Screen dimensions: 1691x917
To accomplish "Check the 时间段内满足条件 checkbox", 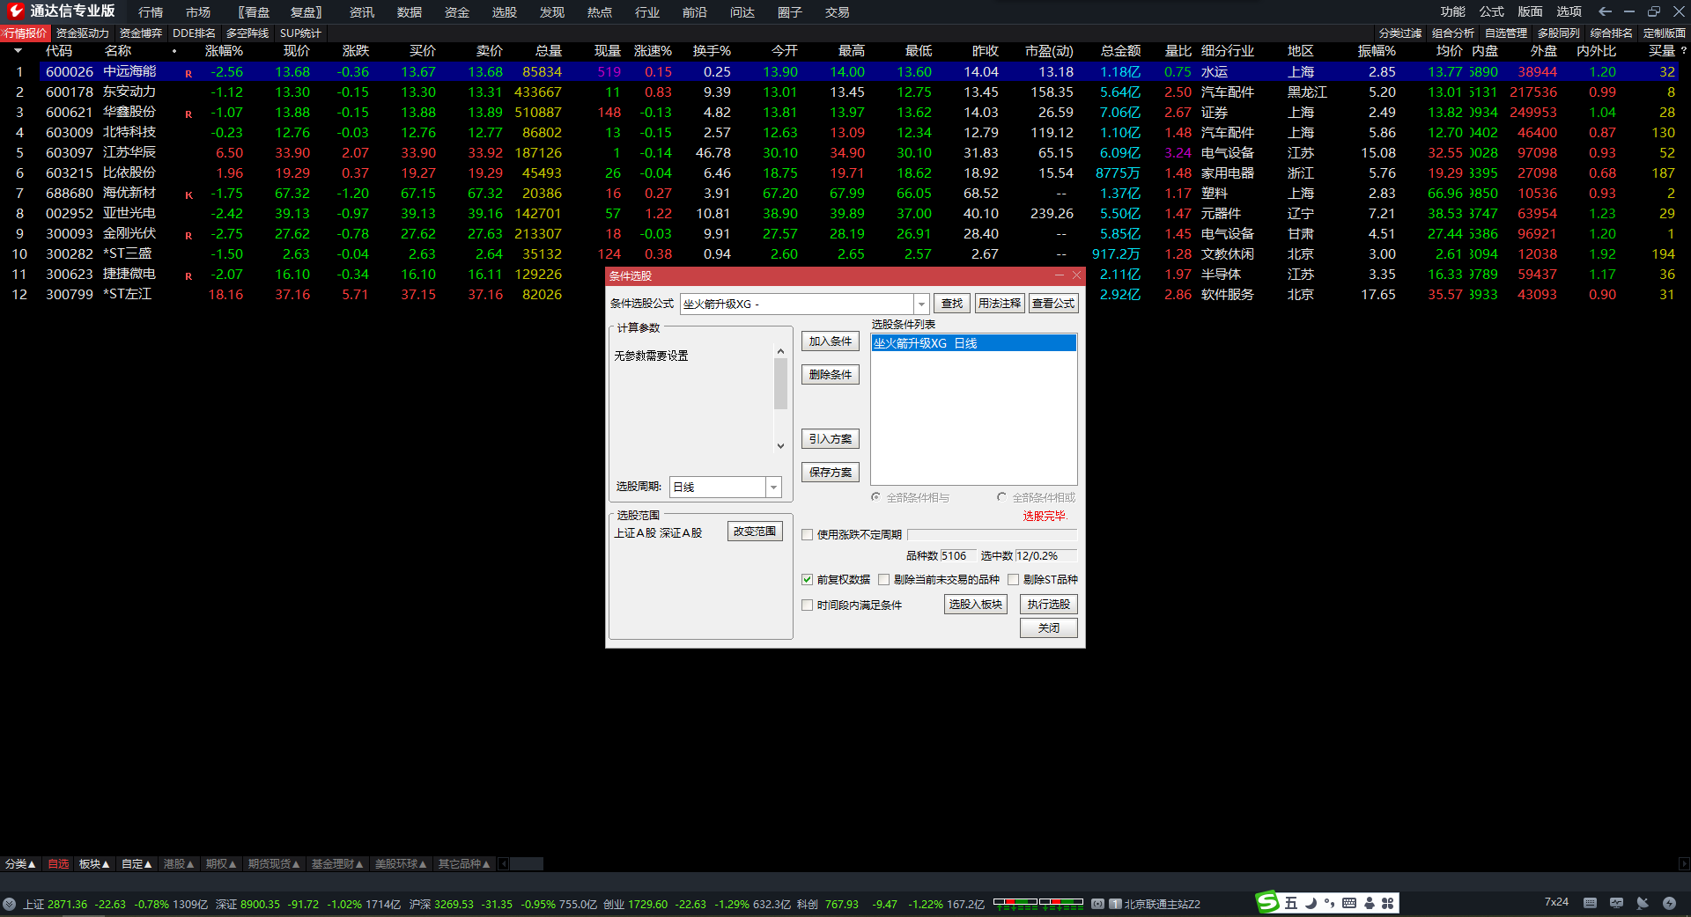I will [x=807, y=605].
